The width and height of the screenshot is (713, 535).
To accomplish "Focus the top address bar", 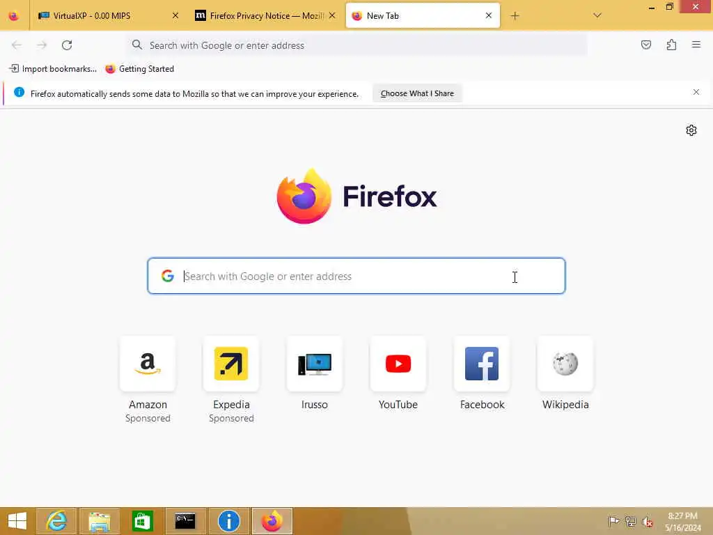I will (356, 45).
